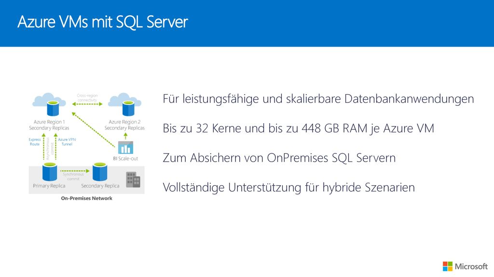Click the 'BI Scale-out' caption

point(125,159)
